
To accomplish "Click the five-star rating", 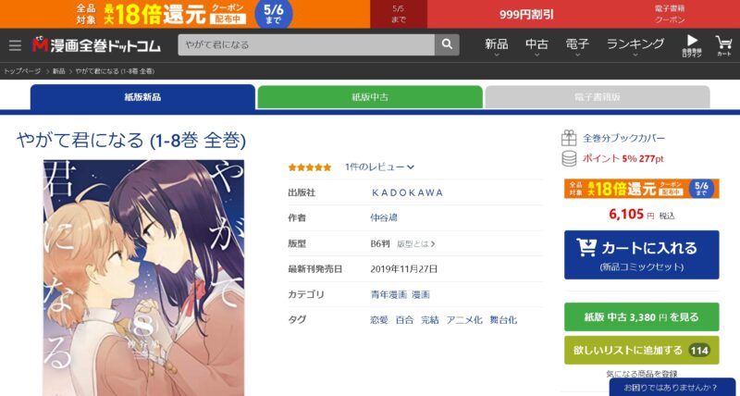I will click(310, 167).
